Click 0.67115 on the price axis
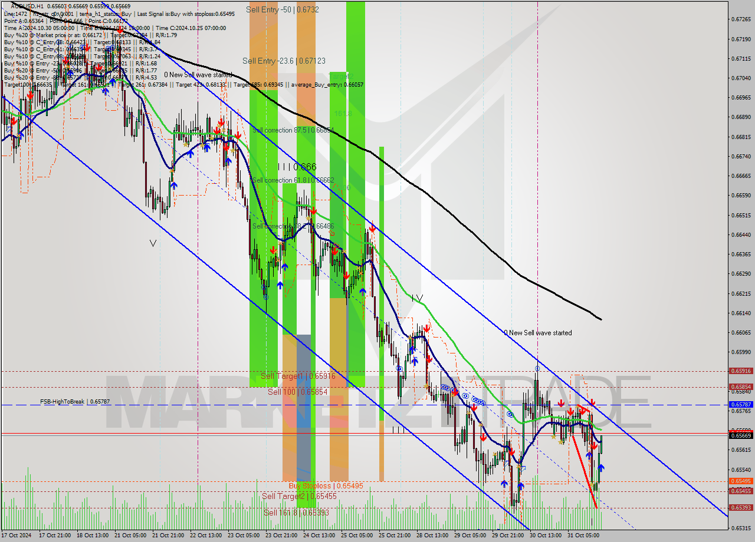 point(740,58)
